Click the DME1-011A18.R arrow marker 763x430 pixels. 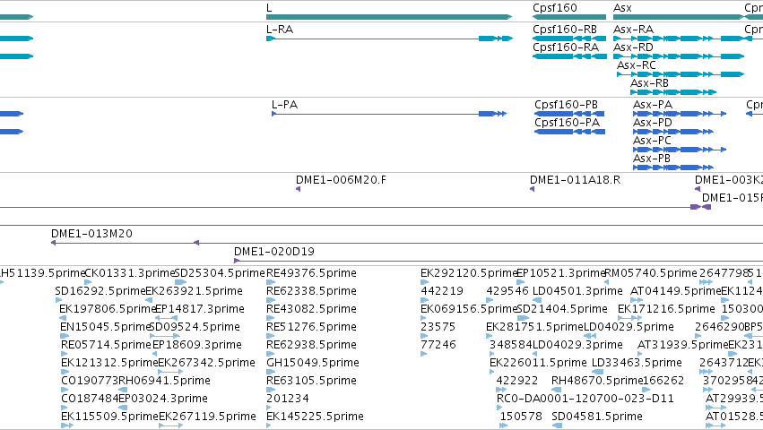coord(532,189)
